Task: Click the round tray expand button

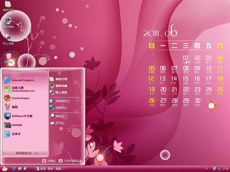Action: point(206,169)
